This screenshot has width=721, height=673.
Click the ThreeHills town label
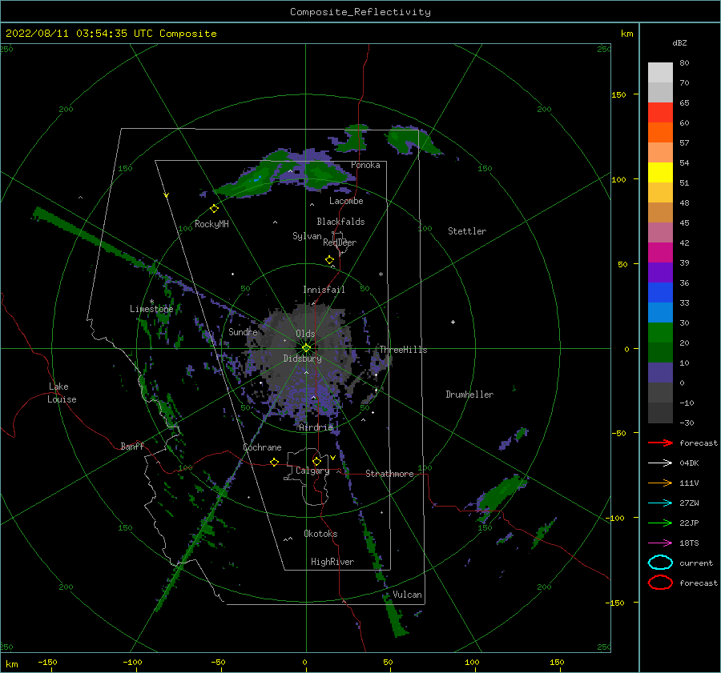[403, 350]
